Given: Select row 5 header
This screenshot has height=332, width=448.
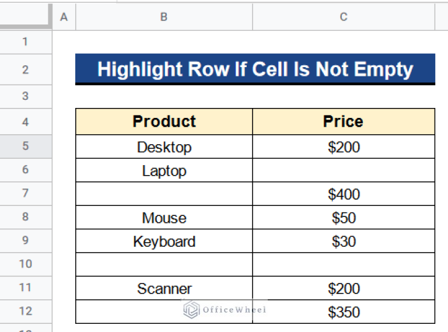Looking at the screenshot, I should point(26,146).
